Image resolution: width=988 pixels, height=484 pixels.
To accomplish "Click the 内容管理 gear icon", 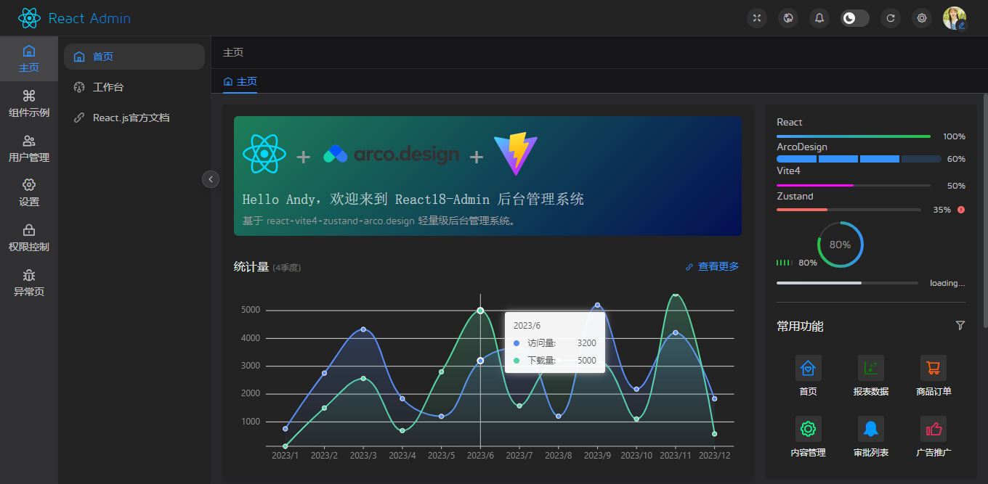I will (x=808, y=428).
